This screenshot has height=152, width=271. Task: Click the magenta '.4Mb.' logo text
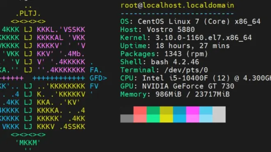pos(74,54)
